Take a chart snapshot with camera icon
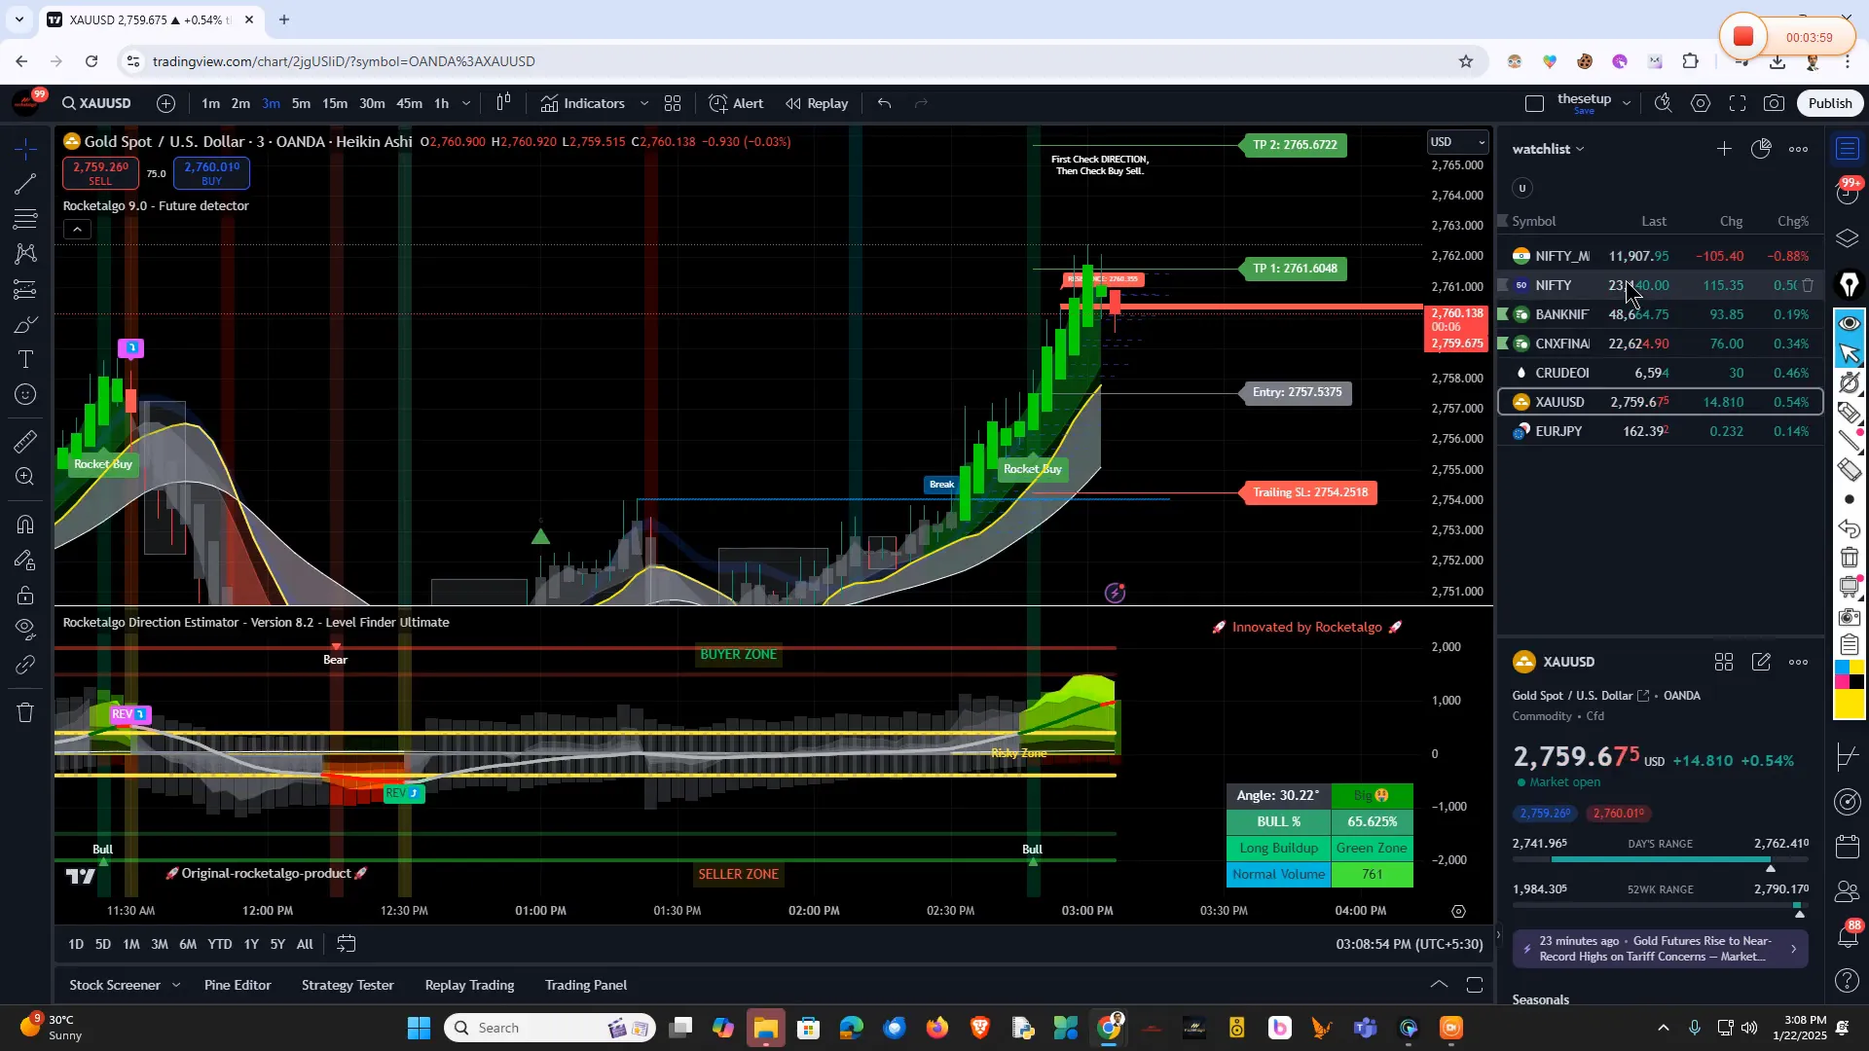Viewport: 1869px width, 1051px height. 1775,103
